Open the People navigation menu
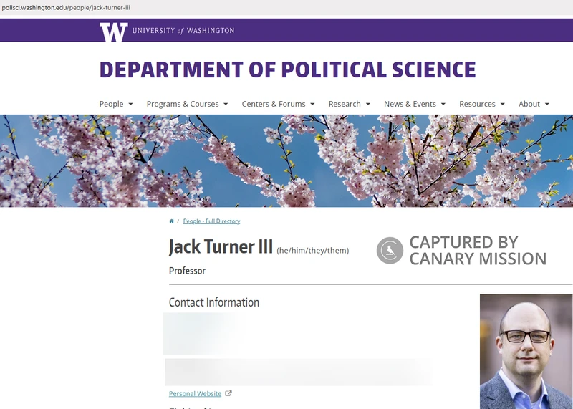The image size is (573, 409). pos(115,104)
